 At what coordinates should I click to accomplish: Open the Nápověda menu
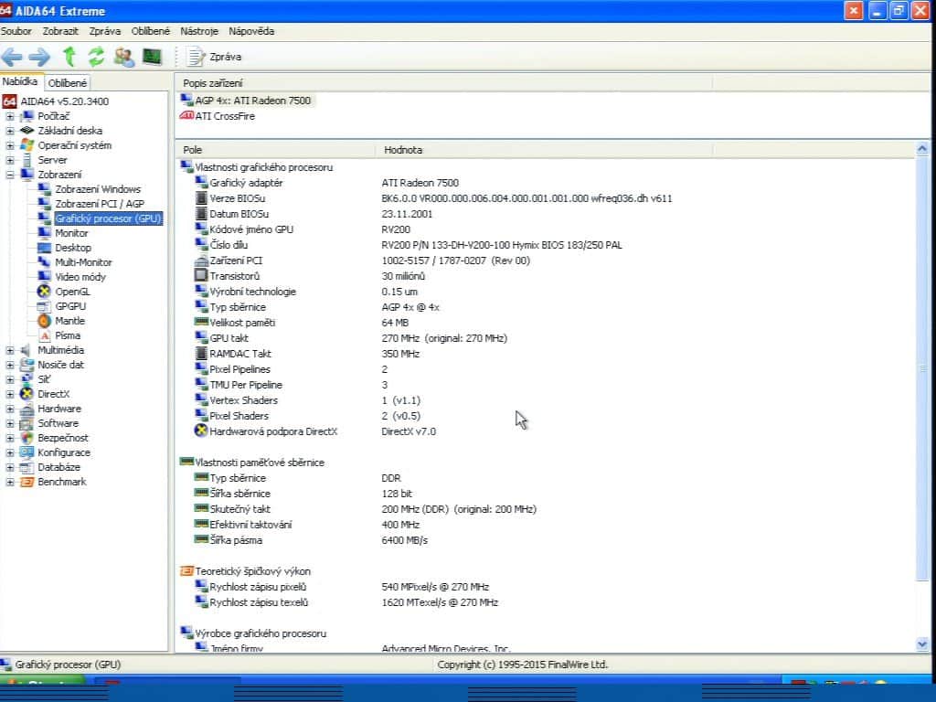tap(251, 31)
